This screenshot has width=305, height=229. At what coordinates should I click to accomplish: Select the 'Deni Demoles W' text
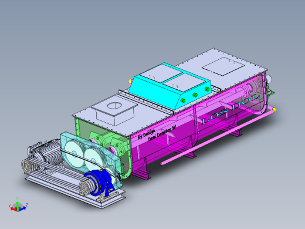tap(162, 133)
